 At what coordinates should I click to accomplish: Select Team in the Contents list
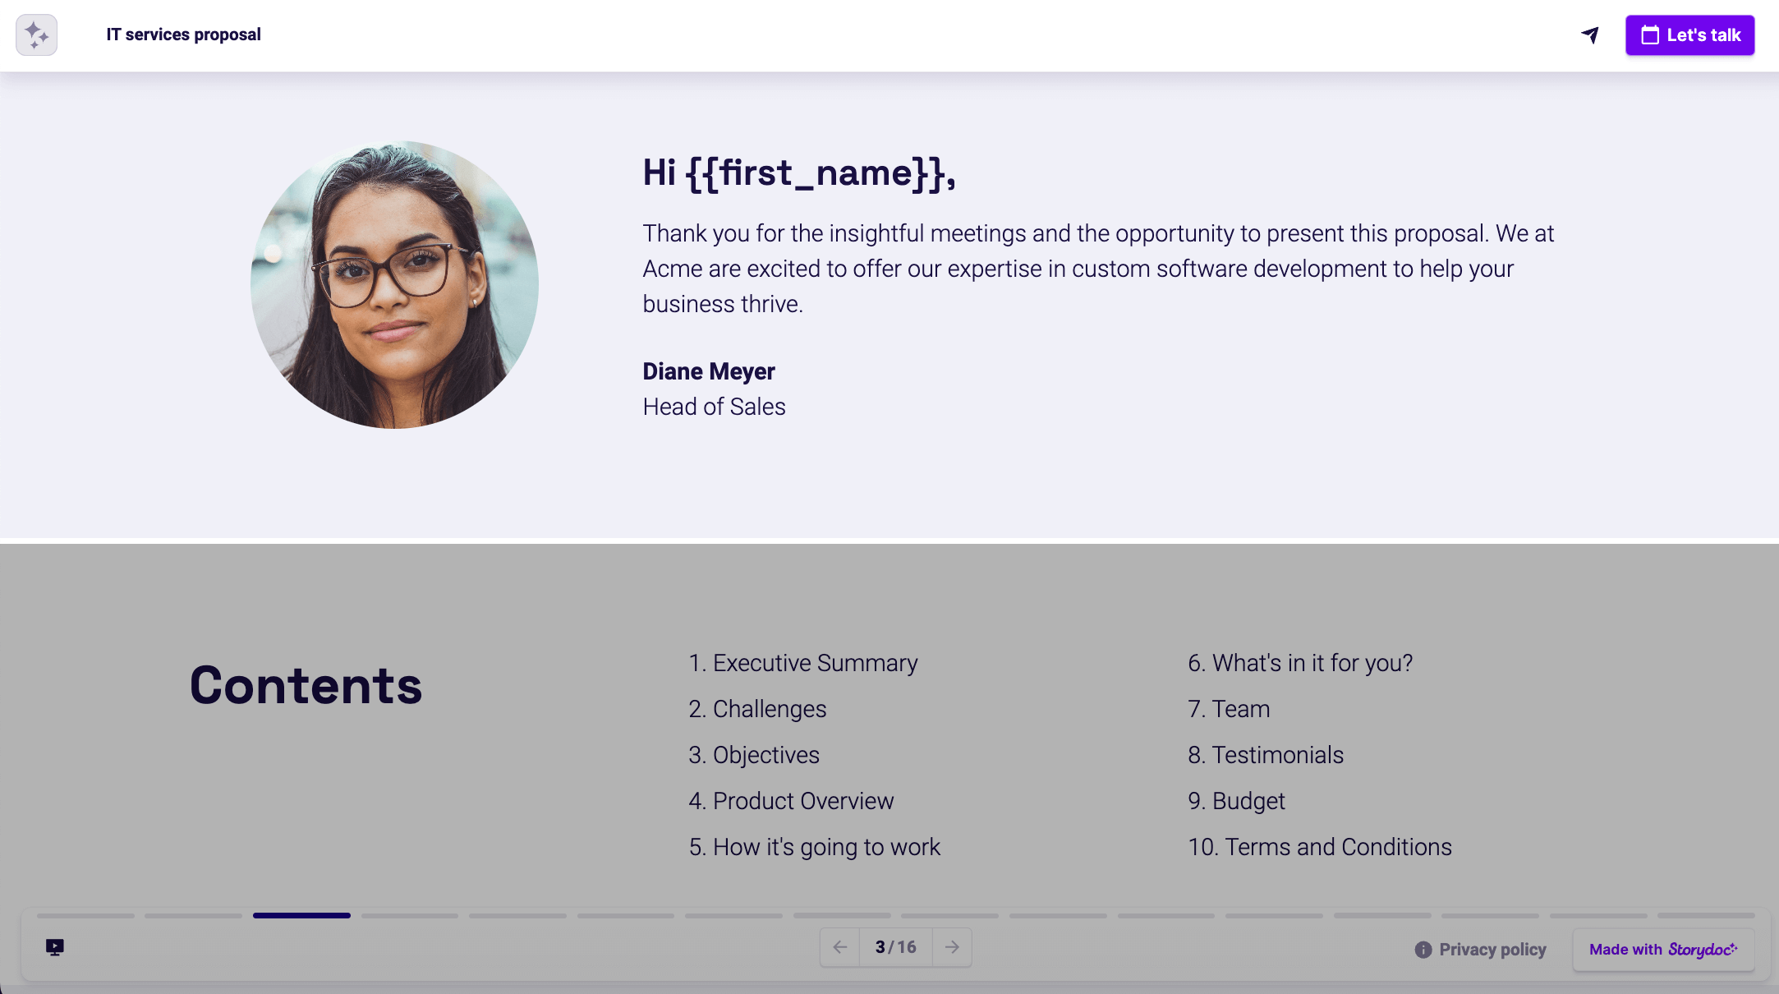click(x=1229, y=709)
